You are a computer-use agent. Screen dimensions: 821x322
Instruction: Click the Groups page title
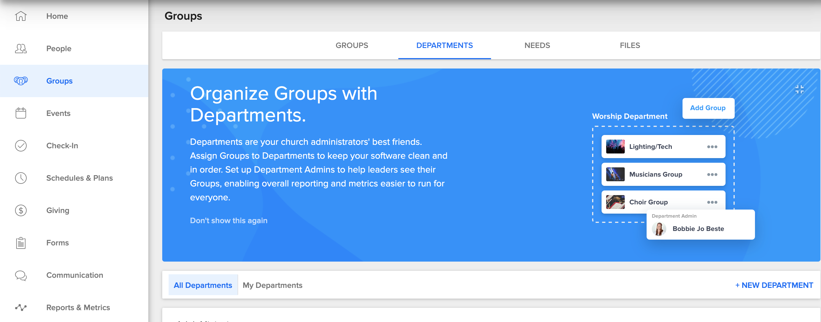coord(183,16)
